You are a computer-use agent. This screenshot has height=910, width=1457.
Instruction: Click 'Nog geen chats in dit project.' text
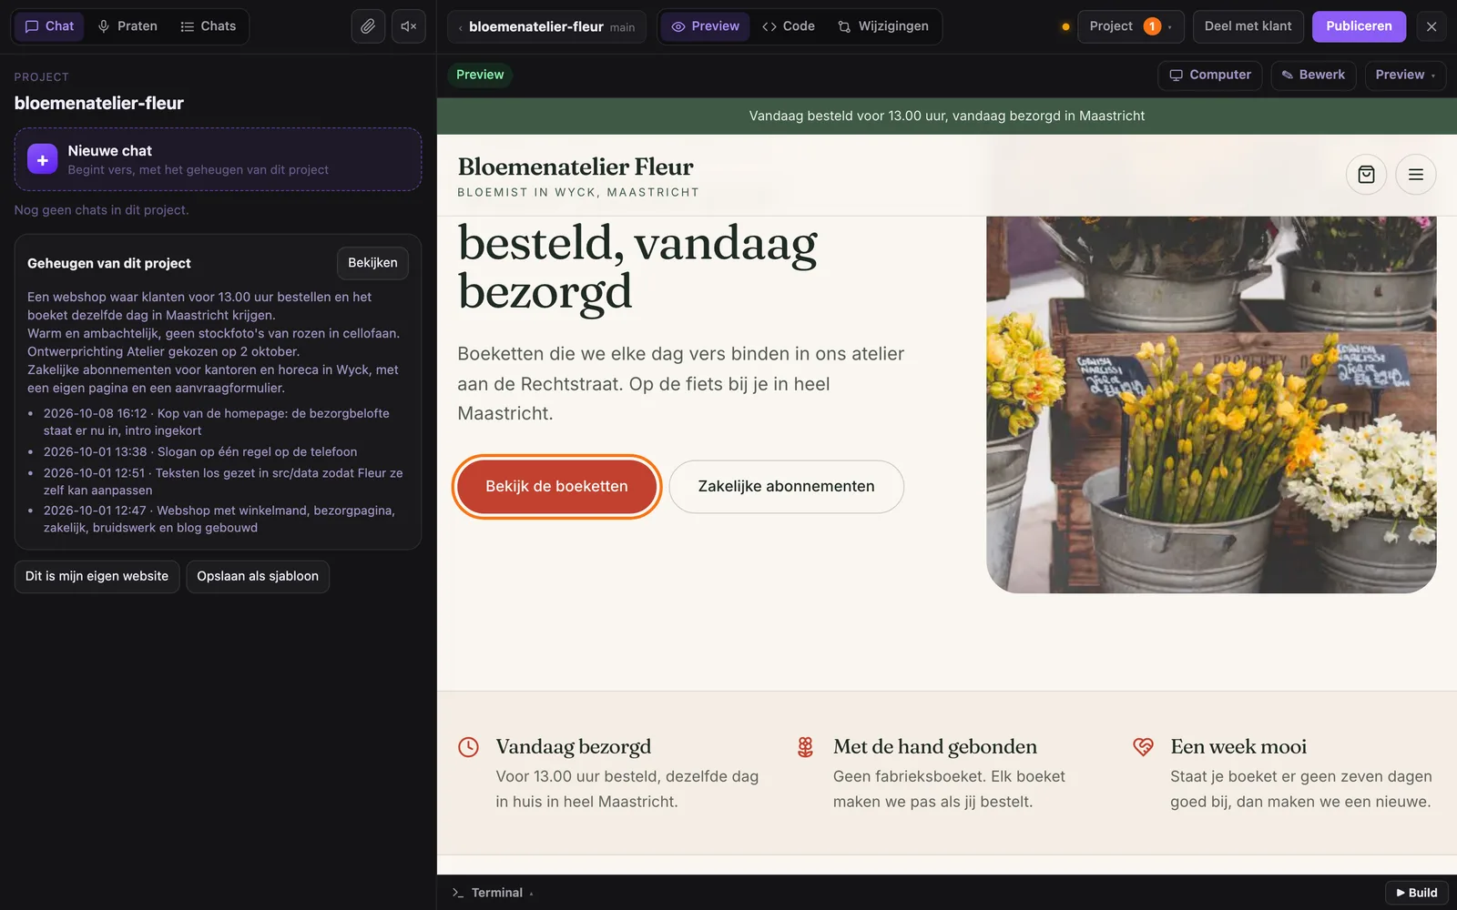[x=102, y=210]
